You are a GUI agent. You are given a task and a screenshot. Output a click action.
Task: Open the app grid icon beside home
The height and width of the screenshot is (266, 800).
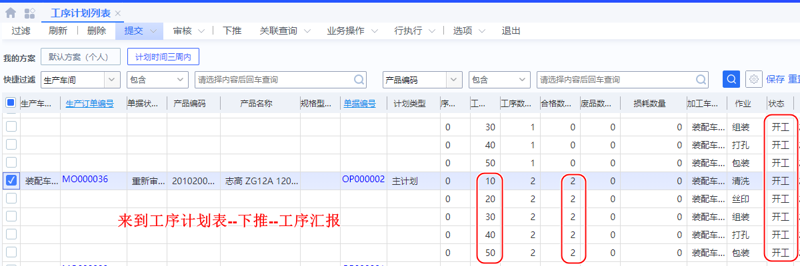coord(29,13)
